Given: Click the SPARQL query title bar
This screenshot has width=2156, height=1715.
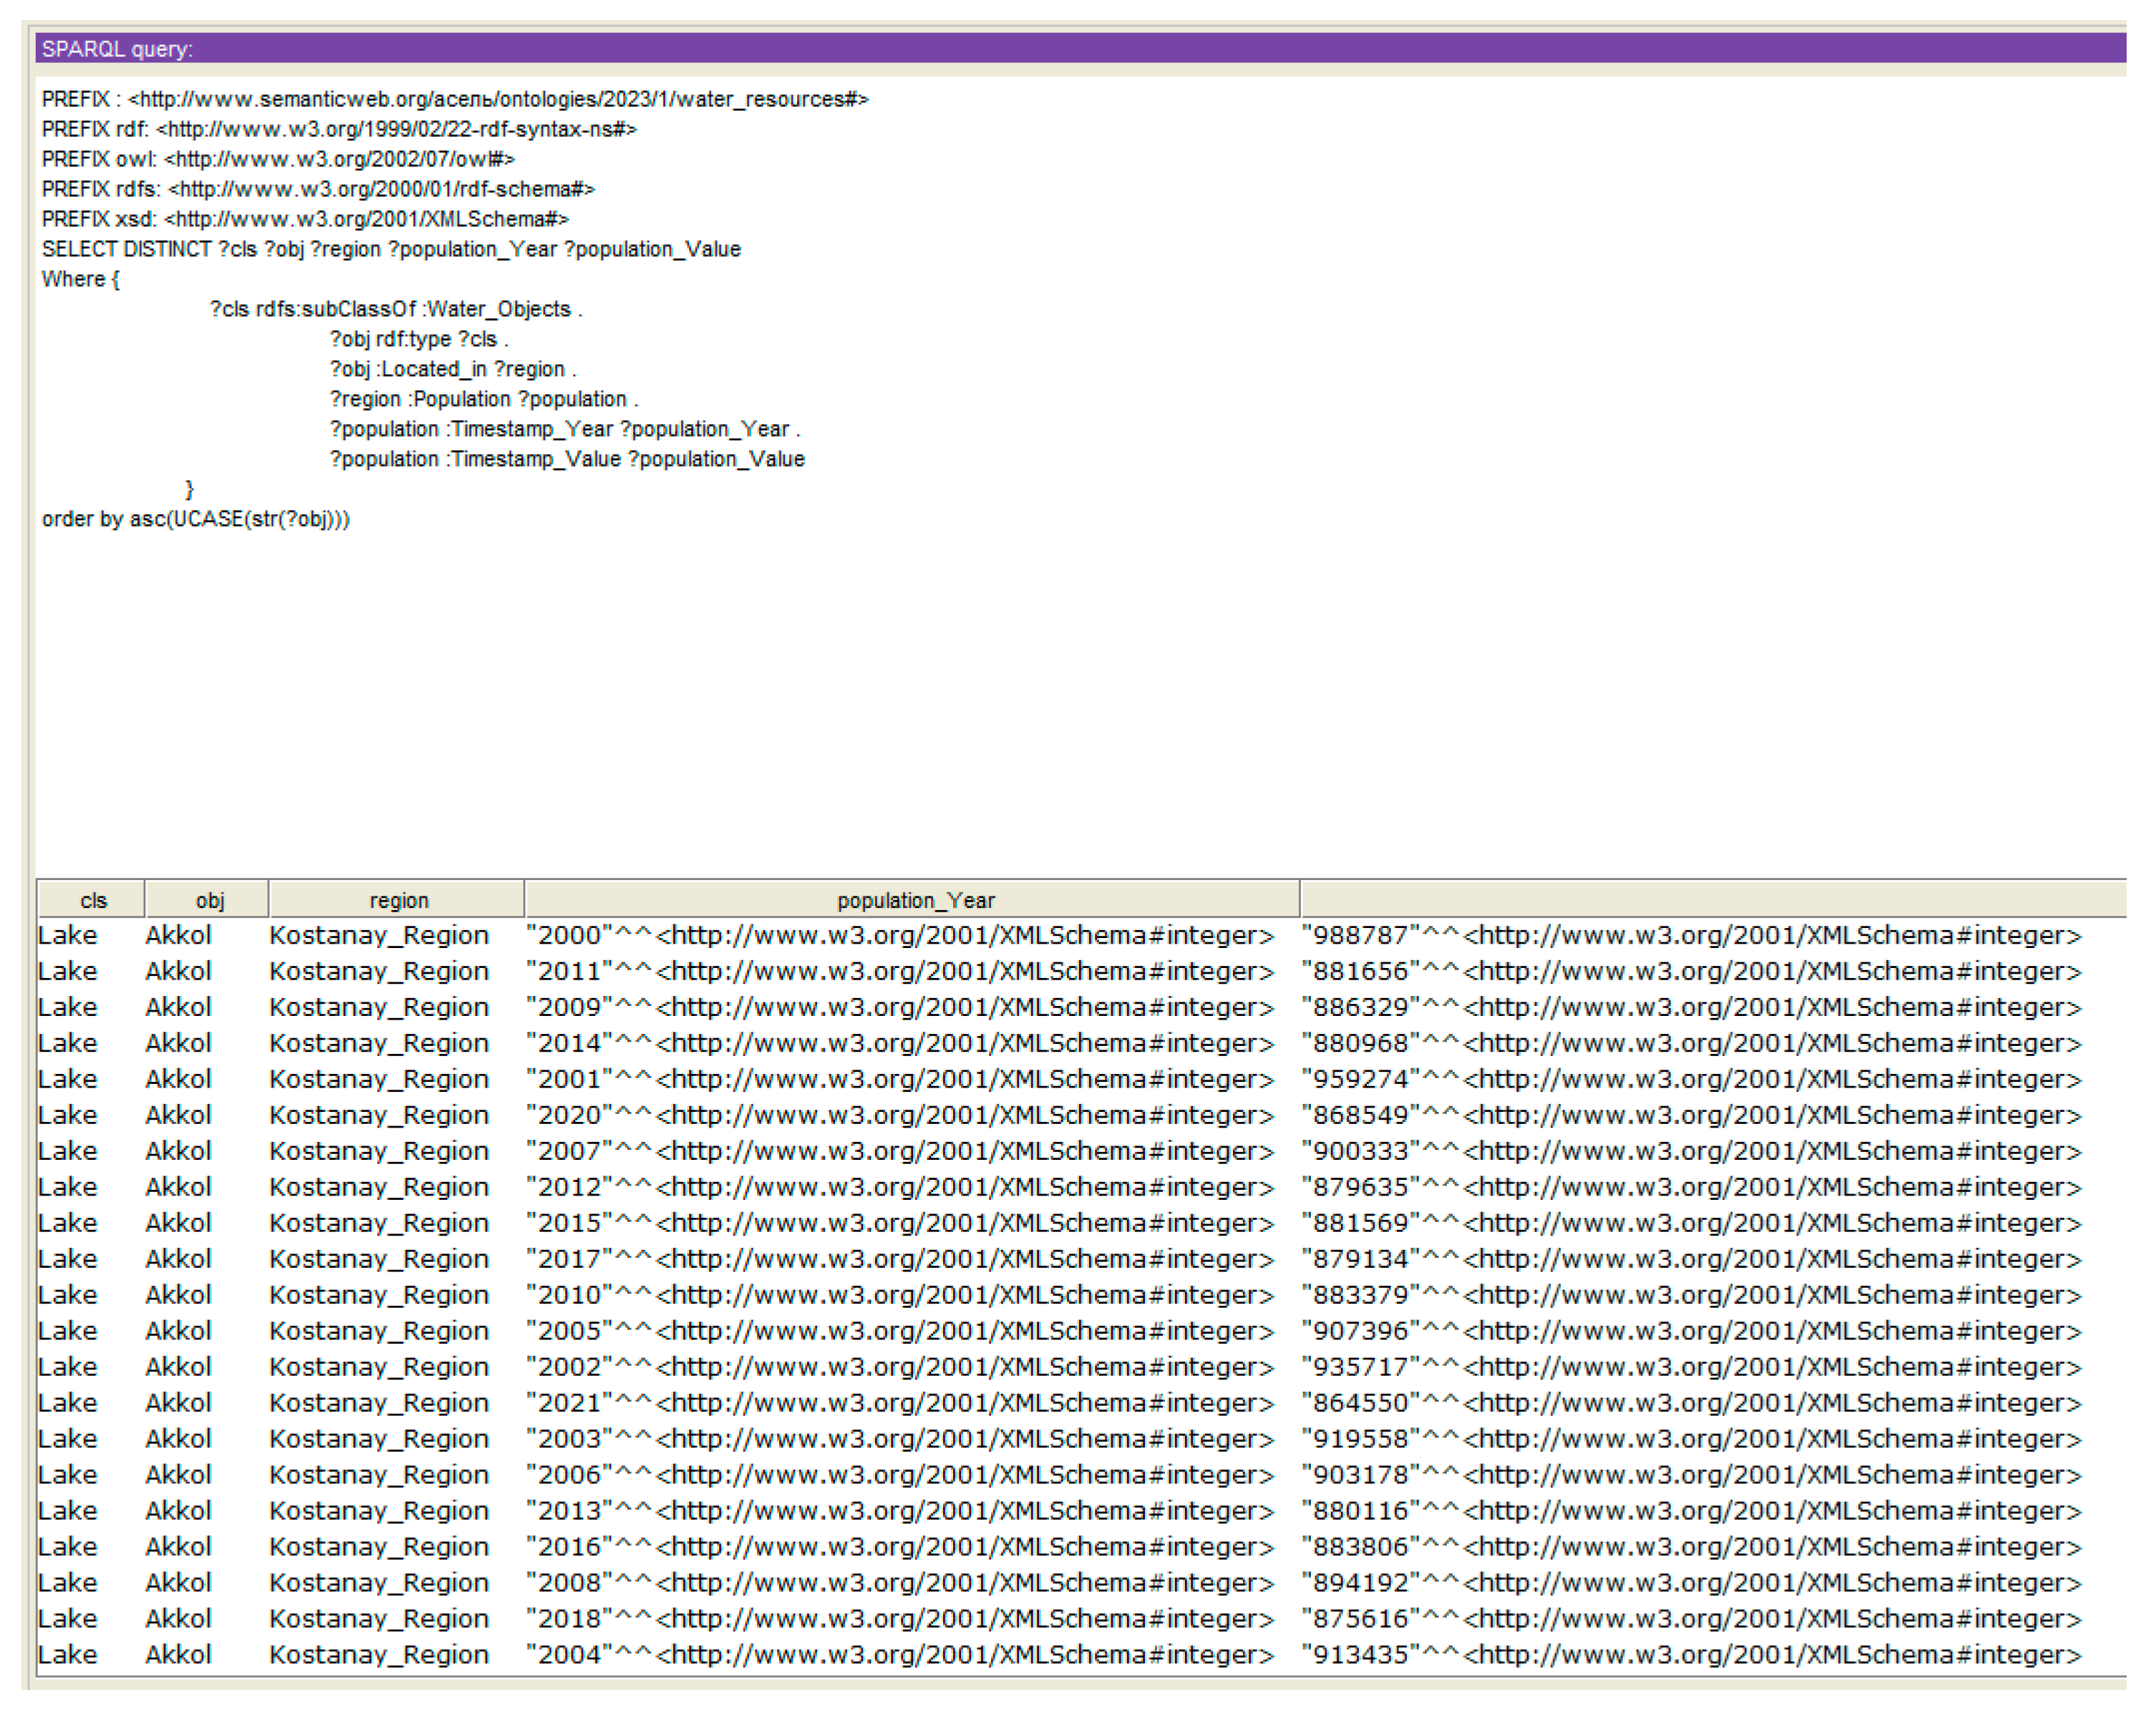Looking at the screenshot, I should 1080,48.
